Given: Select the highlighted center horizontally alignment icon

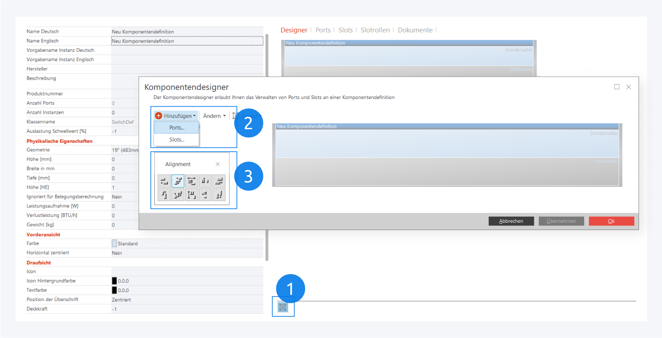Looking at the screenshot, I should 178,181.
